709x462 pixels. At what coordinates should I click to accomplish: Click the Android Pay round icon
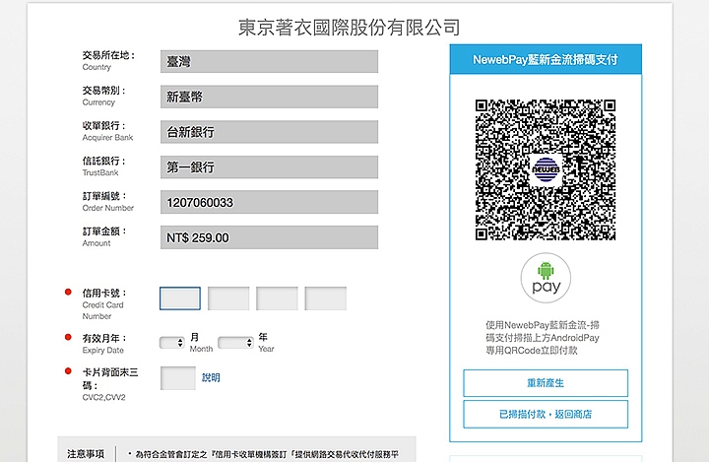(x=546, y=278)
